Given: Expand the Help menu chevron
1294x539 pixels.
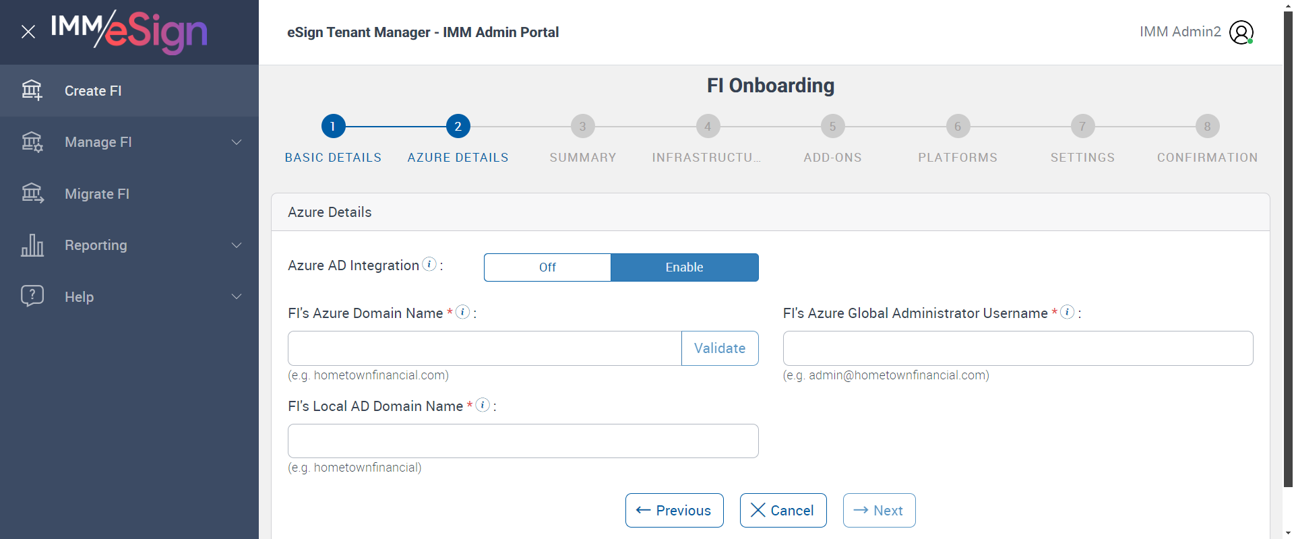Looking at the screenshot, I should (237, 296).
